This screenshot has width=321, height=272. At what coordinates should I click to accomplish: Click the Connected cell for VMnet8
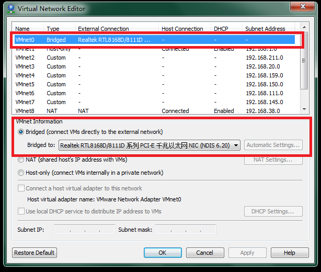[x=175, y=111]
